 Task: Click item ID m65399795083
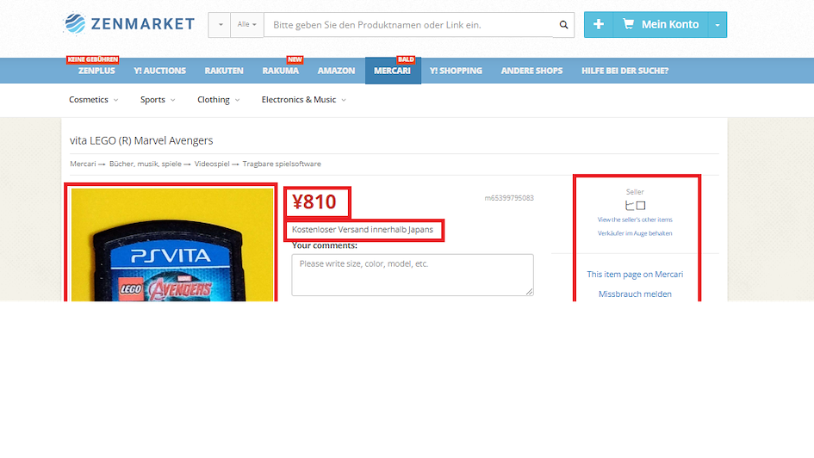pyautogui.click(x=509, y=198)
